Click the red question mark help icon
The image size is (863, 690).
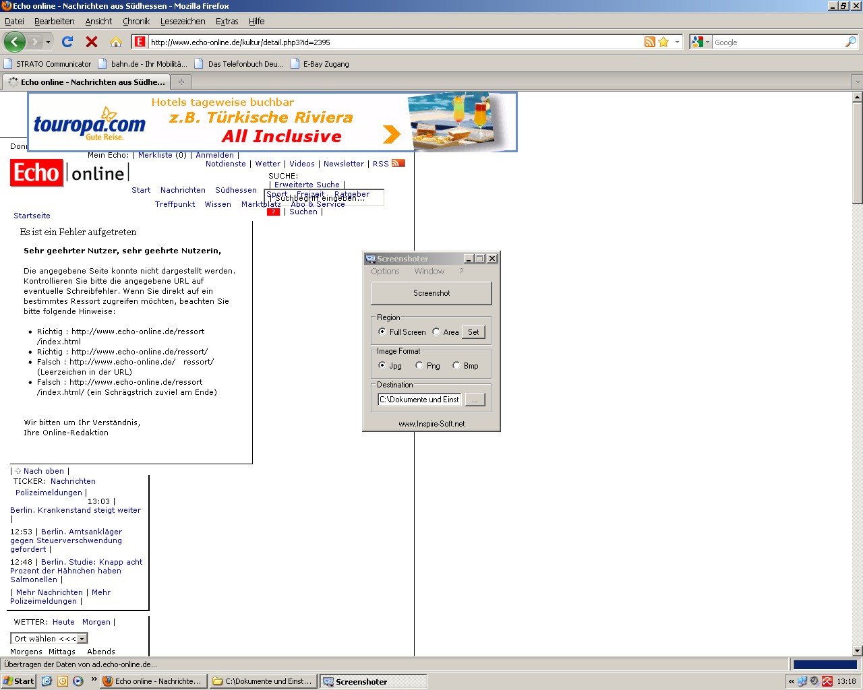(x=273, y=212)
